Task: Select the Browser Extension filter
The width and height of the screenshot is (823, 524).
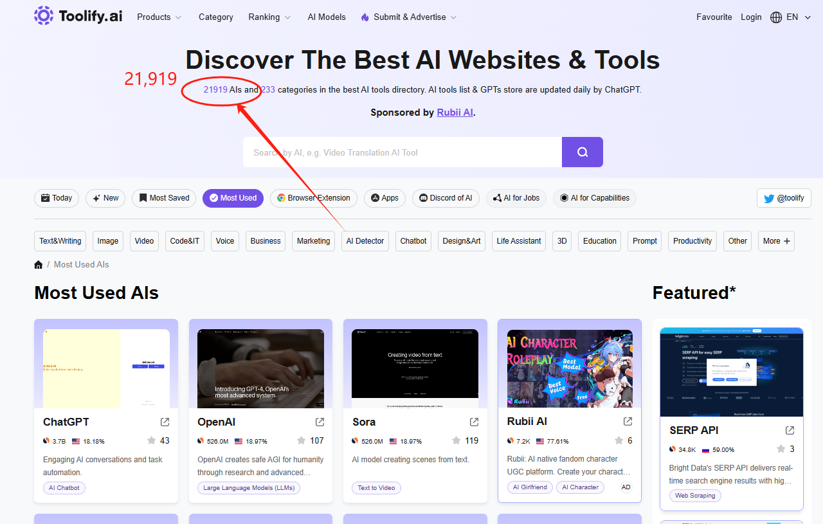Action: point(314,198)
